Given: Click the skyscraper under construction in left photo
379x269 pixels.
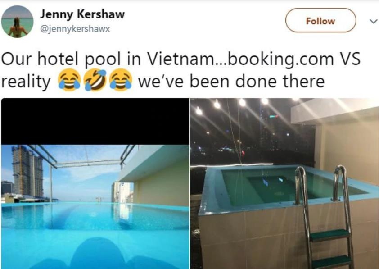Looking at the screenshot, I should coord(27,171).
